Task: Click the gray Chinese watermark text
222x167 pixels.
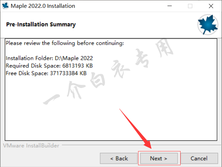Action: point(109,72)
